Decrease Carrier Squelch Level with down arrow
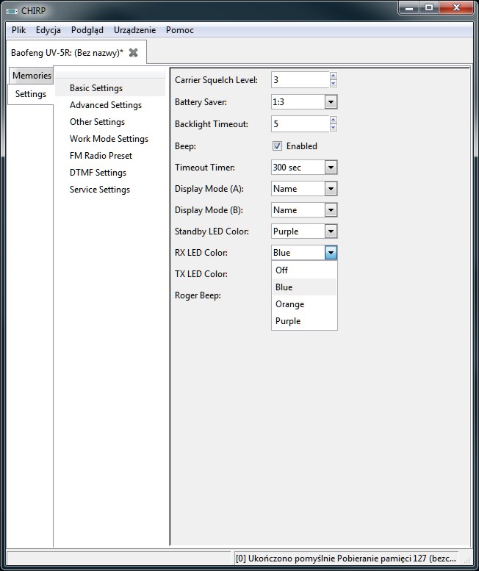The width and height of the screenshot is (479, 571). (x=333, y=84)
